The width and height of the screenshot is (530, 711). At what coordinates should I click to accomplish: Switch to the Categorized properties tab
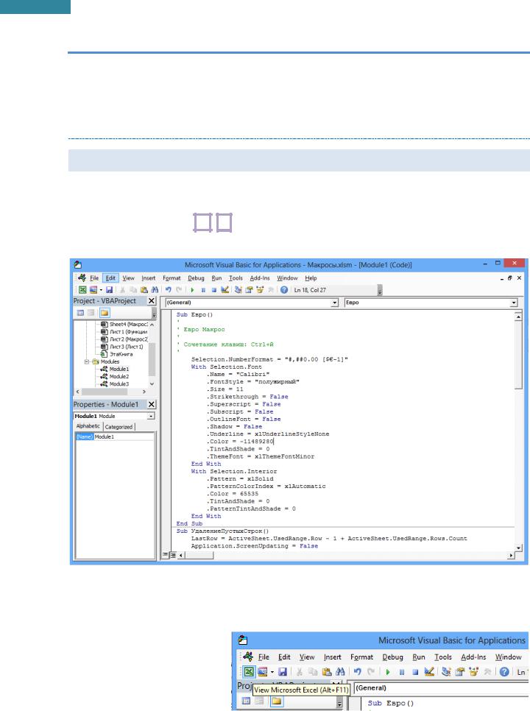pyautogui.click(x=118, y=426)
